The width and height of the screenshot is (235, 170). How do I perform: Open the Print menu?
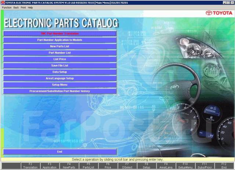click(23, 7)
